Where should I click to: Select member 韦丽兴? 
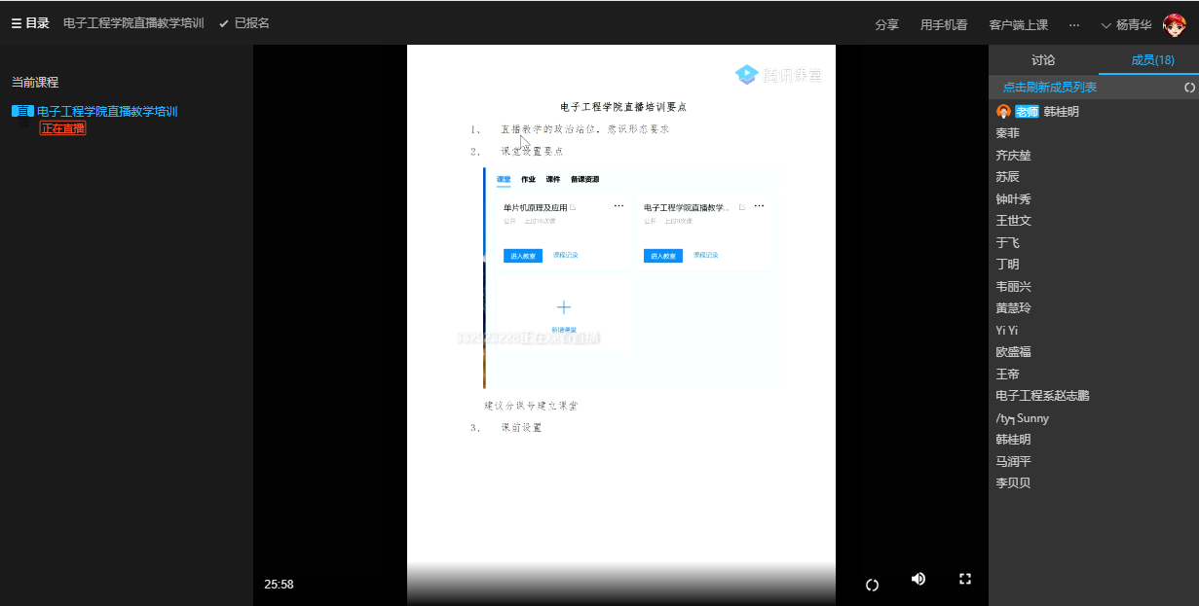1013,286
